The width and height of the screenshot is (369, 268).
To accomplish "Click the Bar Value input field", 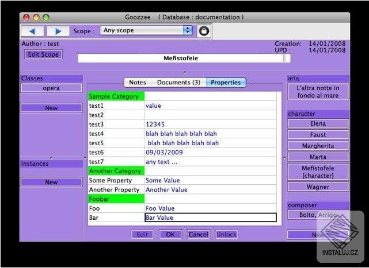I will 211,217.
